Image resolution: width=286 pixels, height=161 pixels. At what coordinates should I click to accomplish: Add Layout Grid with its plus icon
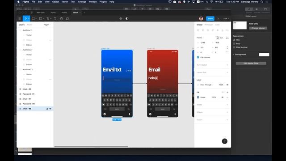(227, 72)
